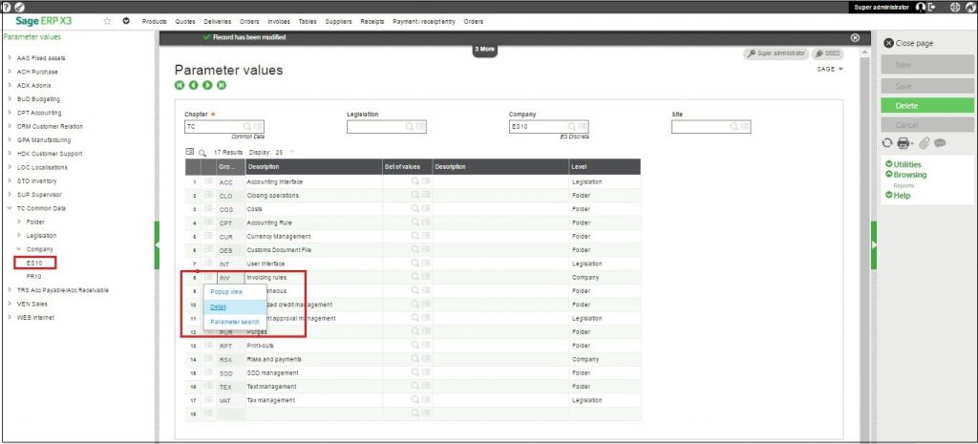
Task: Click the Reports link under Browsing
Action: (904, 185)
